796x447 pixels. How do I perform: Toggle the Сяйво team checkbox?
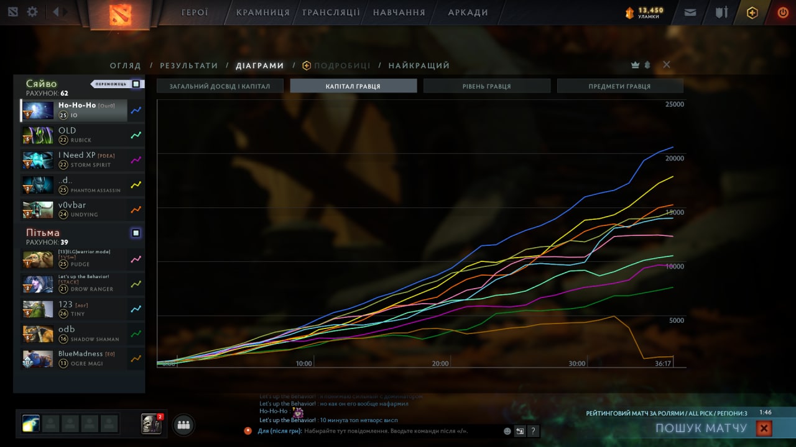point(136,84)
